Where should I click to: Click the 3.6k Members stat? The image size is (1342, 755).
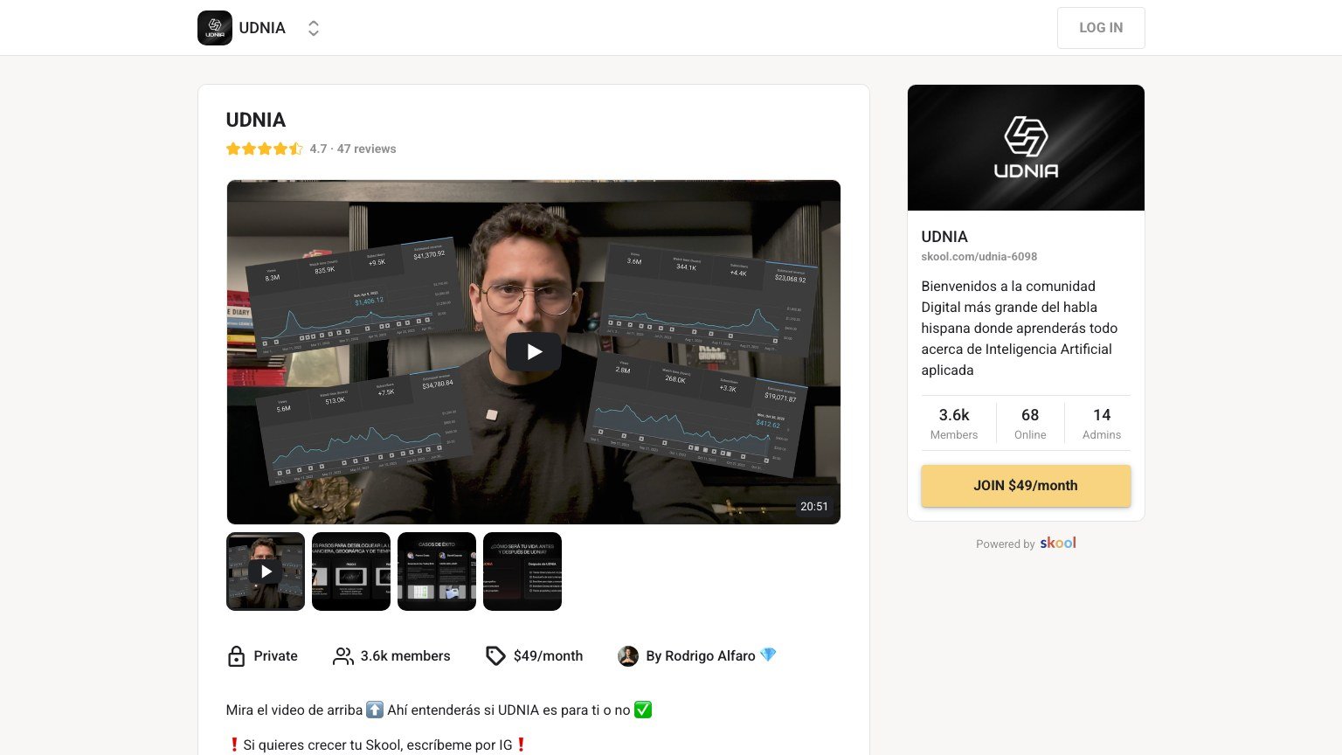(x=954, y=423)
